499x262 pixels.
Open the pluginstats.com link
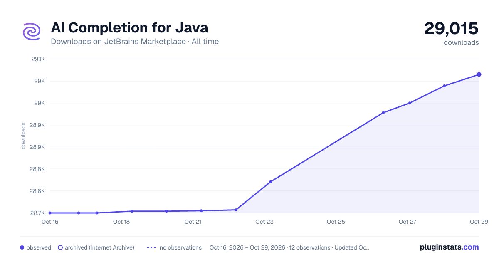point(449,247)
